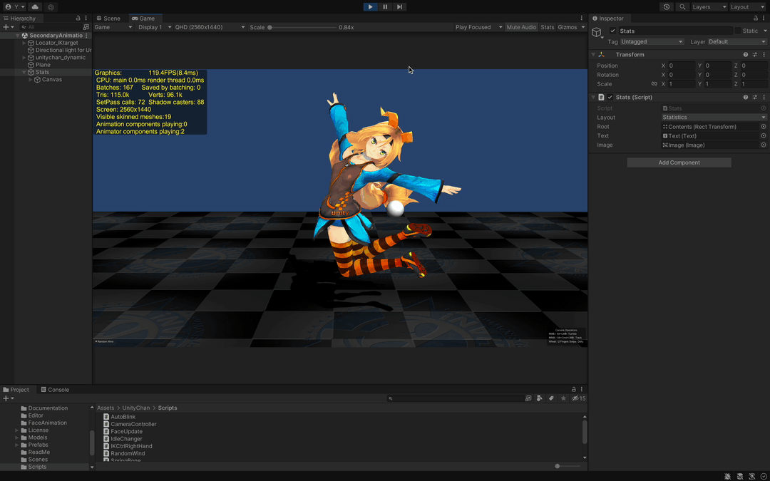Toggle the Stats (Script) enabled checkbox

coord(610,97)
